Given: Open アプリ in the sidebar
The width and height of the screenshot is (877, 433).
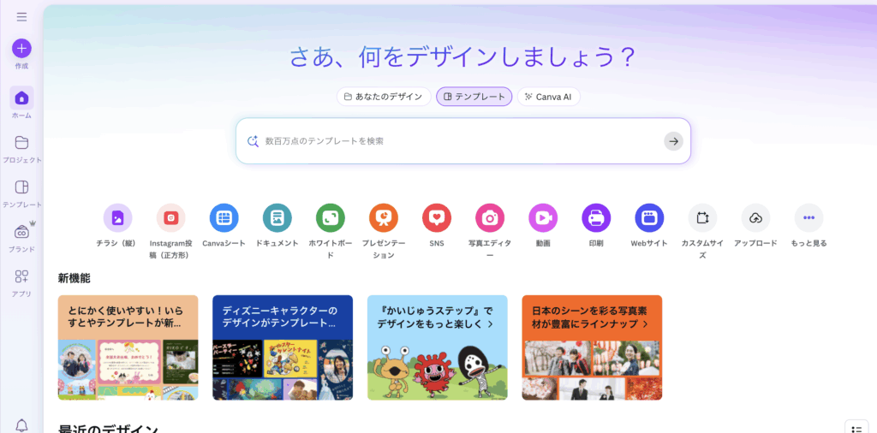Looking at the screenshot, I should pos(21,276).
